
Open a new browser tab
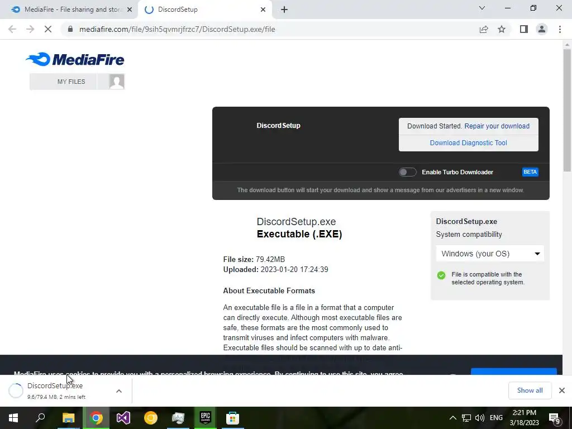click(284, 9)
